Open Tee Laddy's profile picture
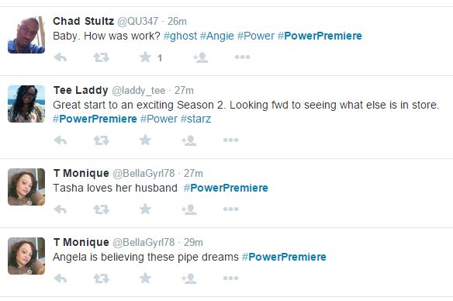The width and height of the screenshot is (453, 301). click(x=26, y=104)
